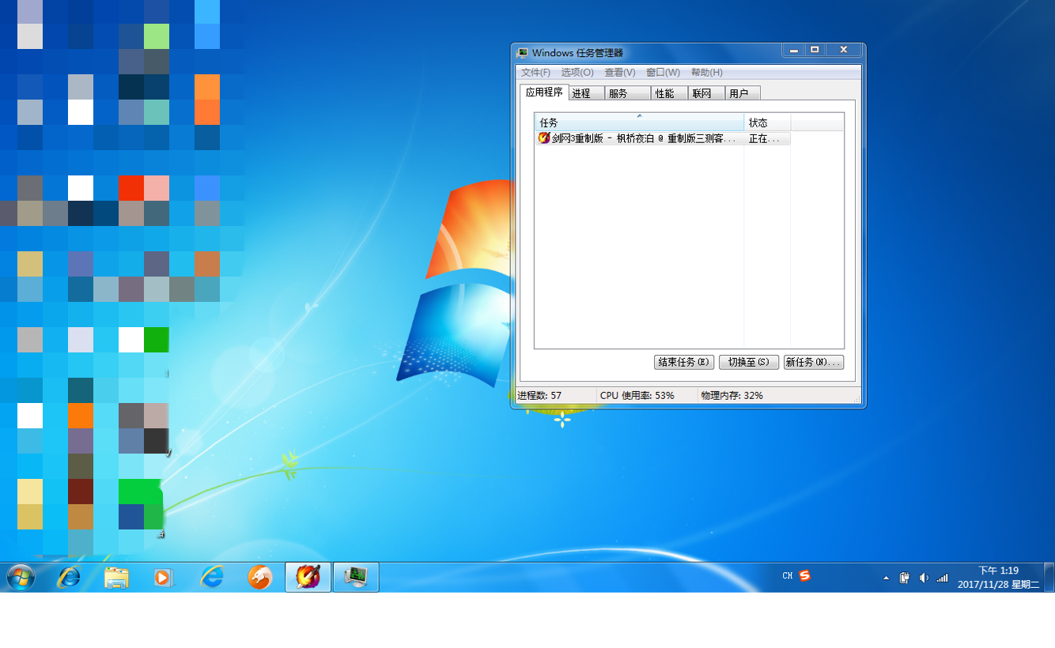Sort by the 状态 column header
Image resolution: width=1055 pixels, height=648 pixels.
(x=767, y=122)
